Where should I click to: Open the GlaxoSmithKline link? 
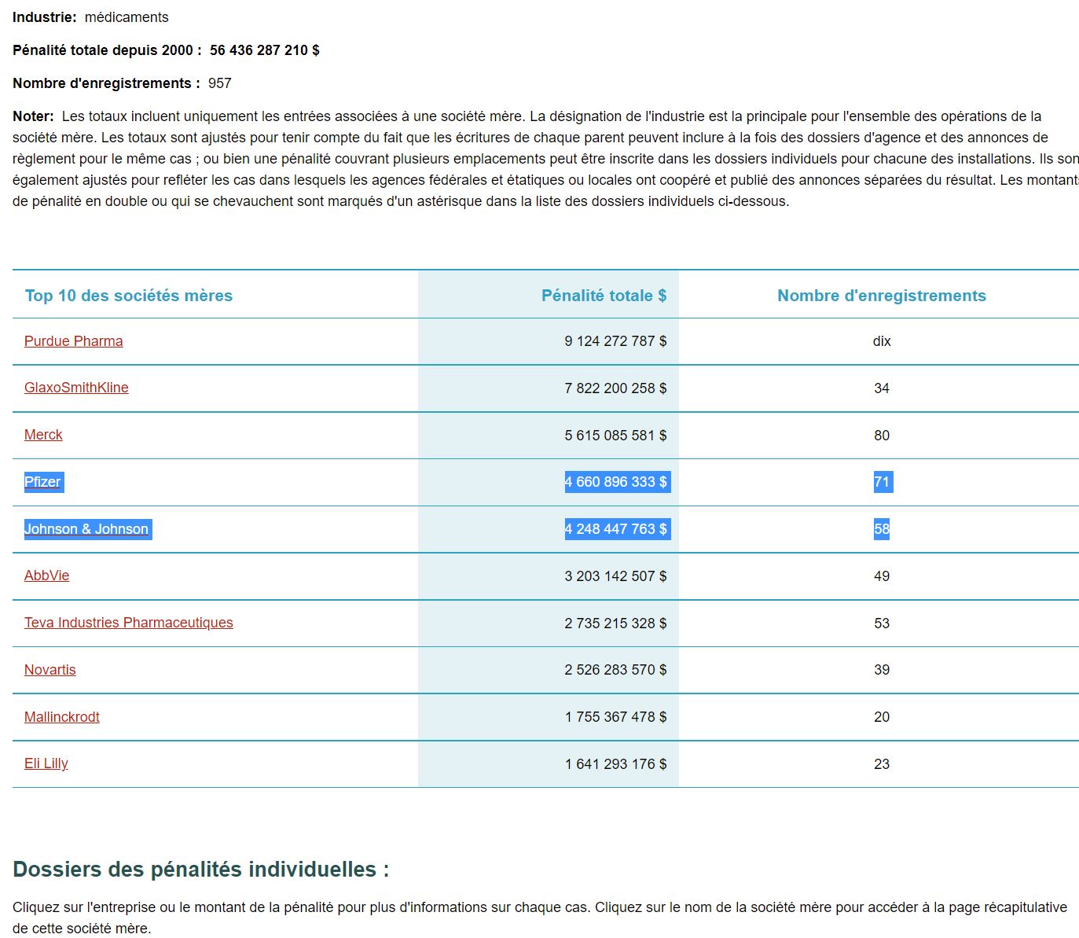[x=76, y=388]
